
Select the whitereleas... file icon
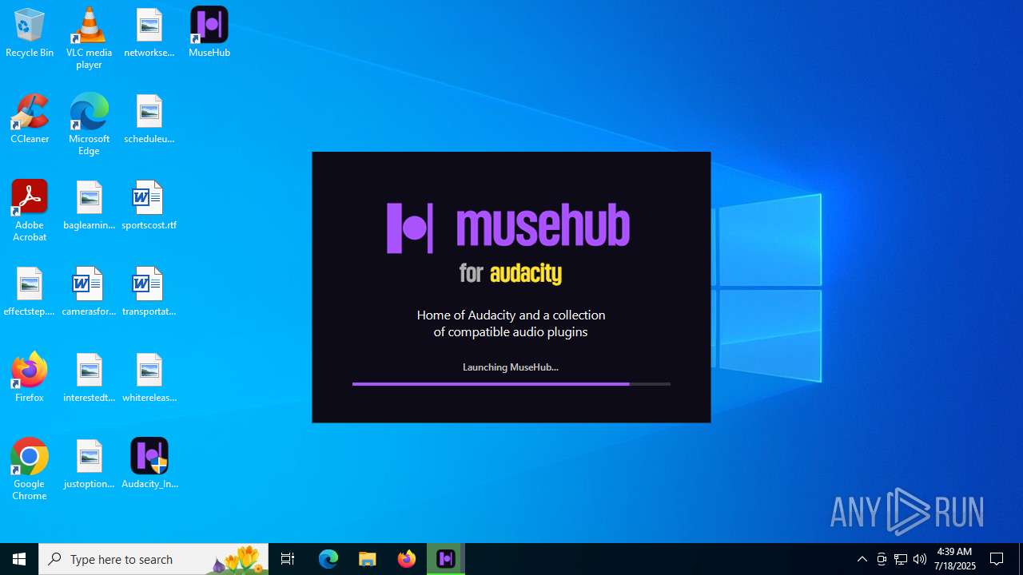pyautogui.click(x=149, y=378)
